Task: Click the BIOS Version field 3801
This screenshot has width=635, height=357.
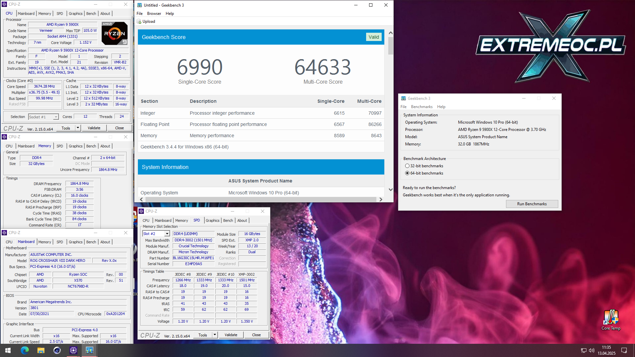Action: pyautogui.click(x=78, y=308)
